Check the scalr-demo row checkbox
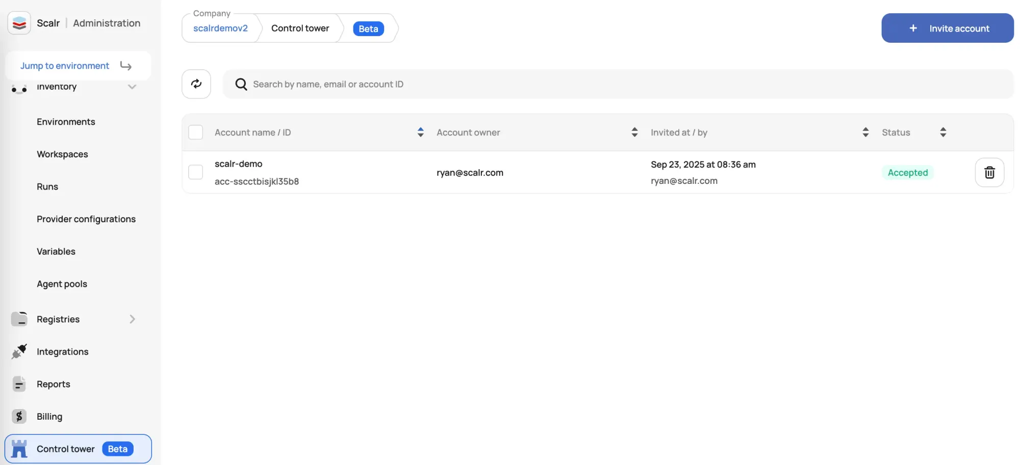The height and width of the screenshot is (465, 1020). 196,172
